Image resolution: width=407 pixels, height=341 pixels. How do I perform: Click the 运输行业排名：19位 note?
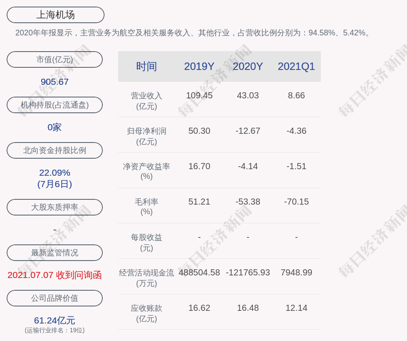click(55, 330)
